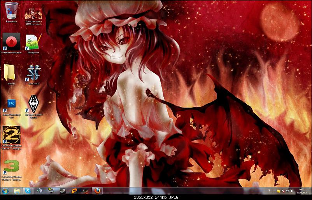Select the Notepad++ desktop shortcut
The width and height of the screenshot is (312, 200).
pos(33,44)
